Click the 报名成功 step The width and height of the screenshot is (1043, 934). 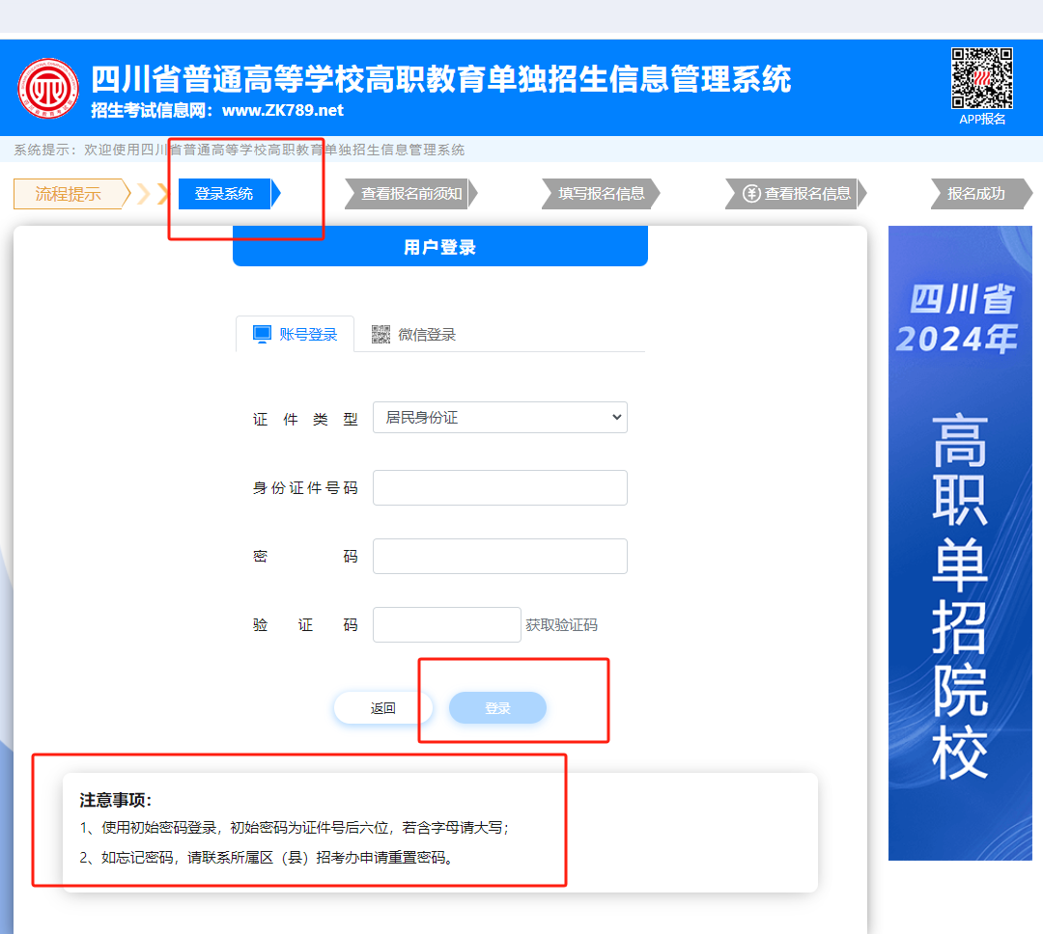point(975,193)
